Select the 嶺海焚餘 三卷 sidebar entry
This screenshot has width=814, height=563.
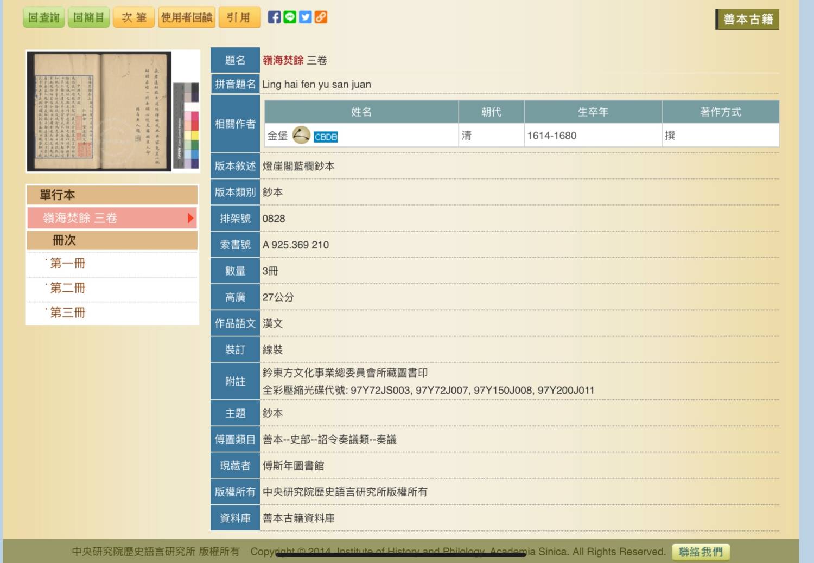click(80, 218)
